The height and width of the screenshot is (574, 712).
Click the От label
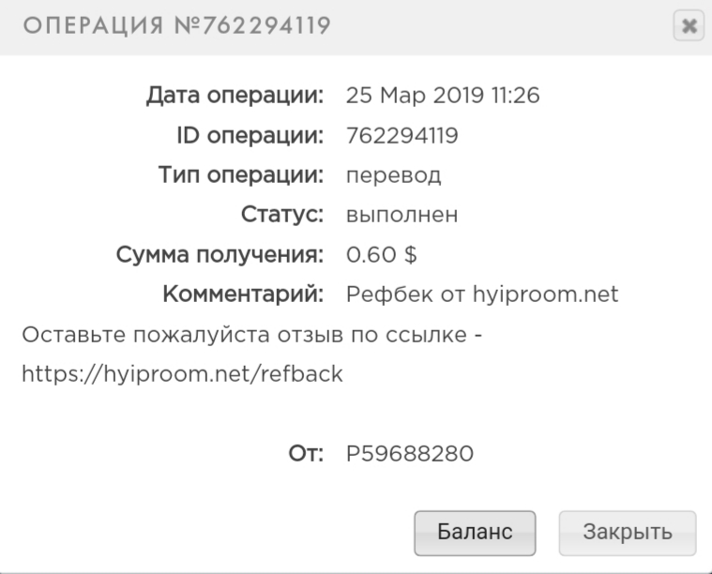(306, 454)
